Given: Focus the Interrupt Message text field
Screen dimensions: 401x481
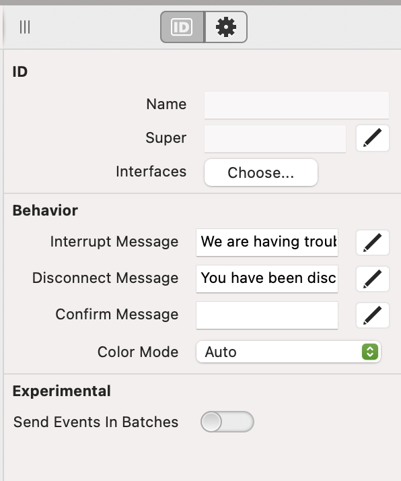Looking at the screenshot, I should (x=267, y=243).
